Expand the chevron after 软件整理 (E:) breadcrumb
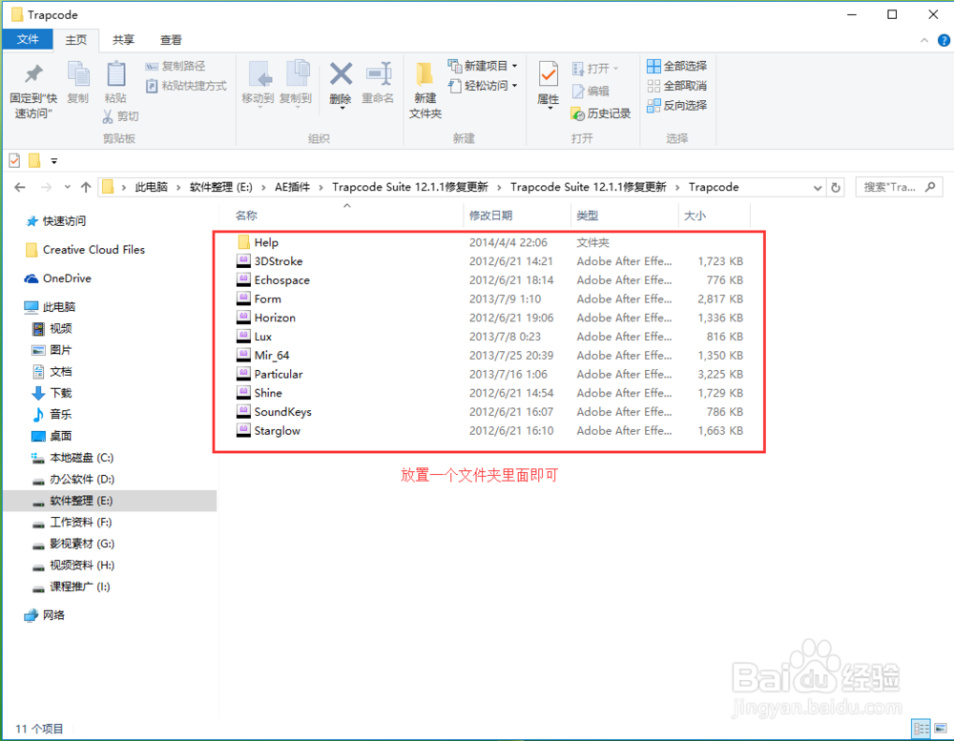 pyautogui.click(x=263, y=187)
